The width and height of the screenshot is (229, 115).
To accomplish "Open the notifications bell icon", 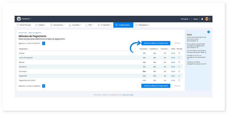I will (202, 19).
